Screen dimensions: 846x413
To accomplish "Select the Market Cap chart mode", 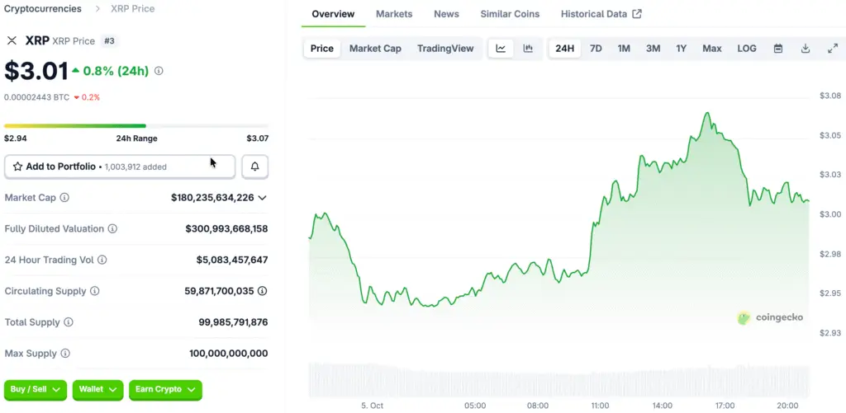I will click(375, 49).
